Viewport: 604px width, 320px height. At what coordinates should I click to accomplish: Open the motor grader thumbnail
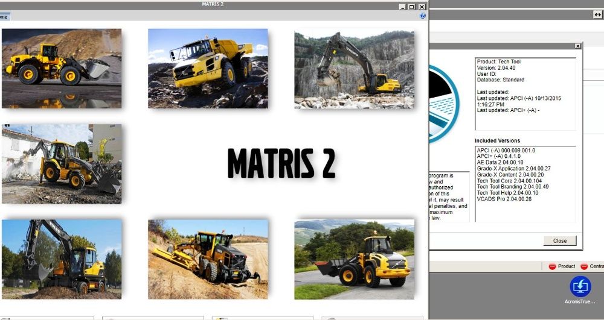[x=208, y=259]
